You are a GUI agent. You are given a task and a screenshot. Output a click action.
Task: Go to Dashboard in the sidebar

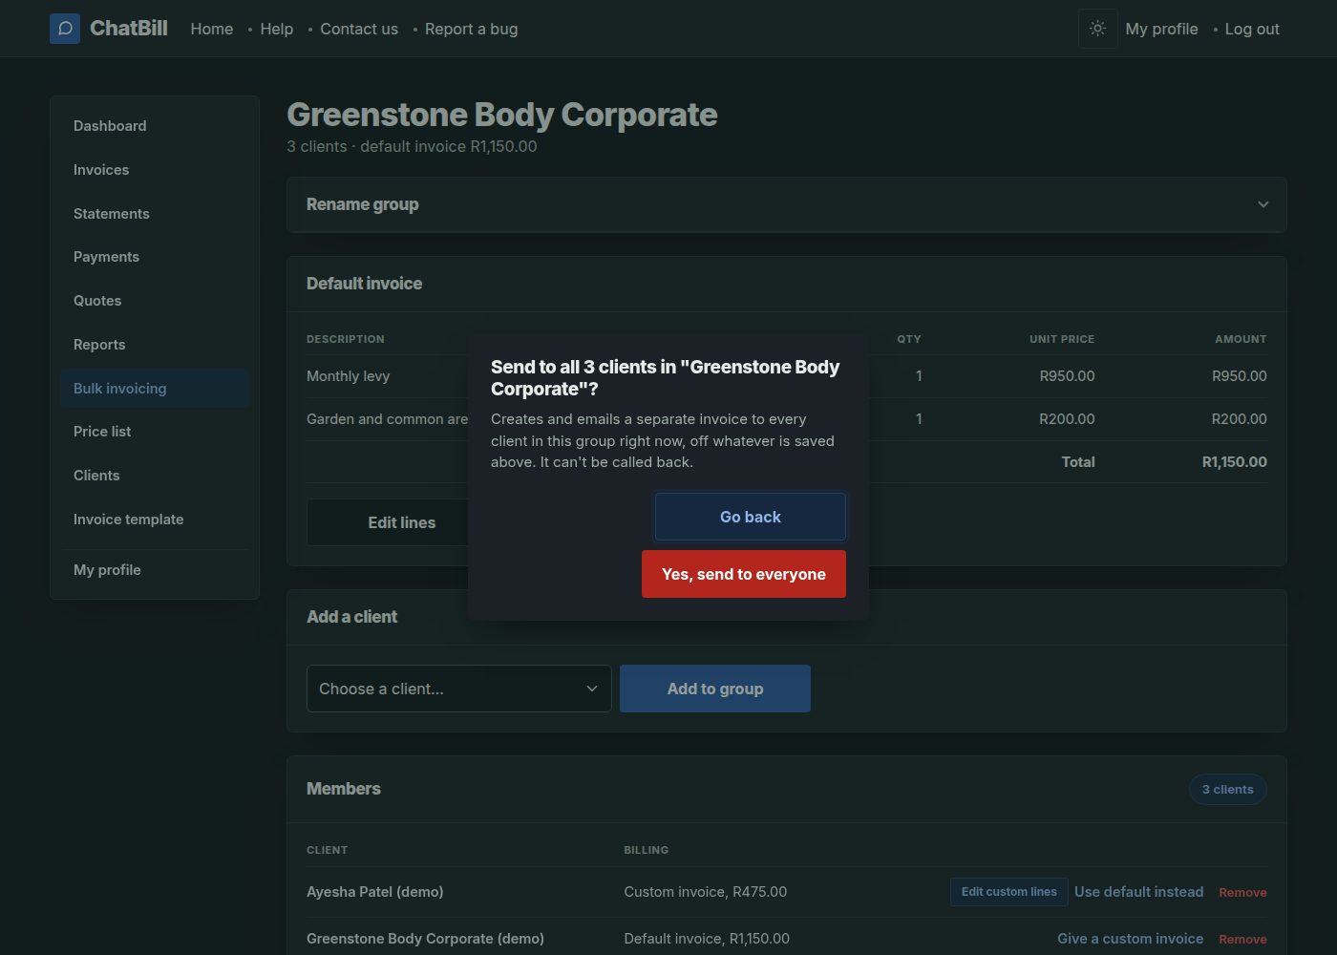(155, 126)
